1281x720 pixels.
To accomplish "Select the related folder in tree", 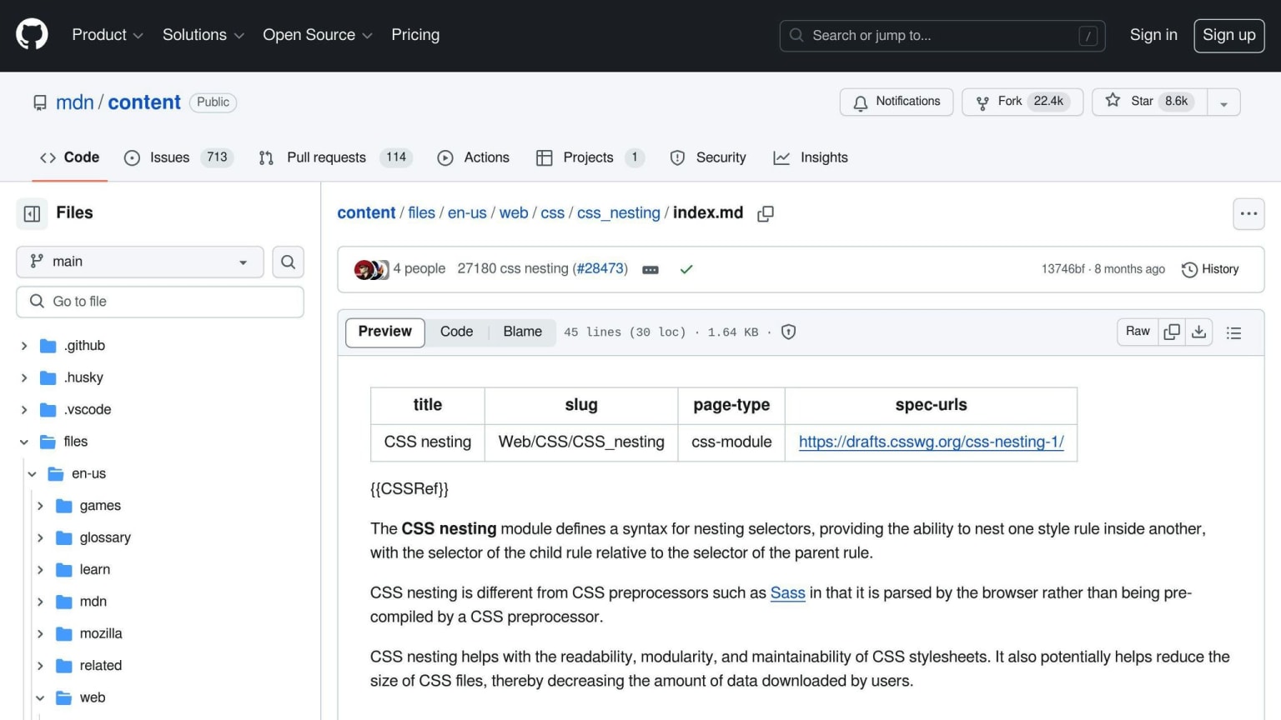I will (100, 666).
